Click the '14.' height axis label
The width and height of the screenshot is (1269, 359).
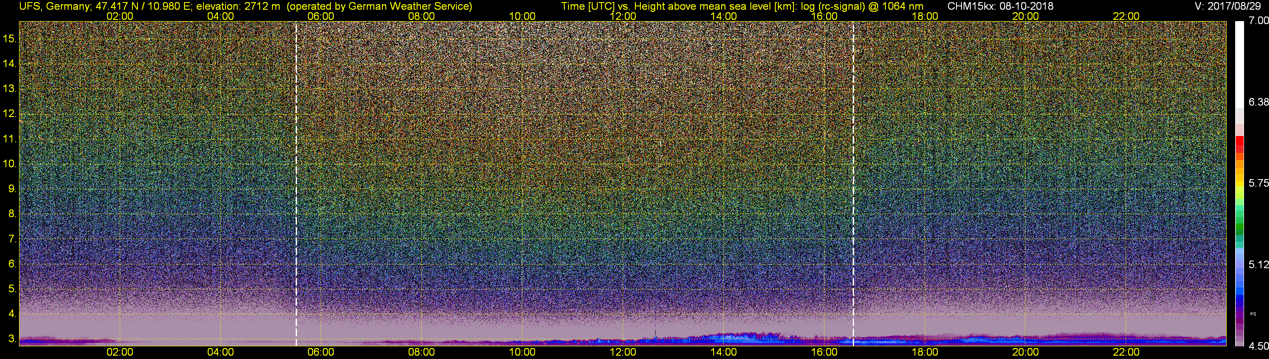(10, 63)
